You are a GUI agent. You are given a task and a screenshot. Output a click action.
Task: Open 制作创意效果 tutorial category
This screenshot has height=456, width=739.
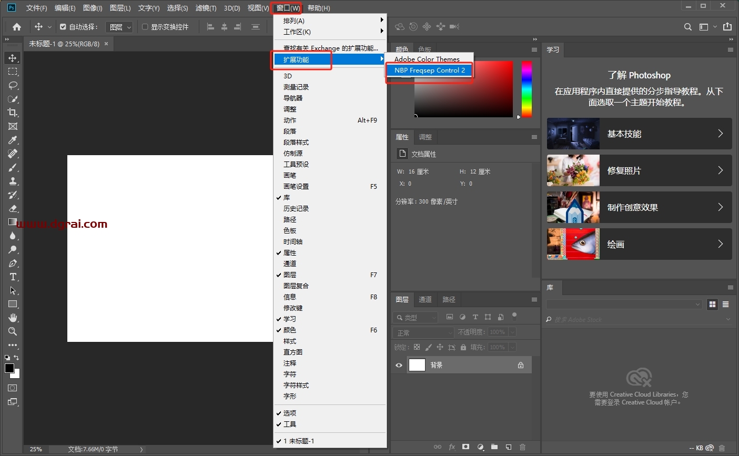[639, 207]
